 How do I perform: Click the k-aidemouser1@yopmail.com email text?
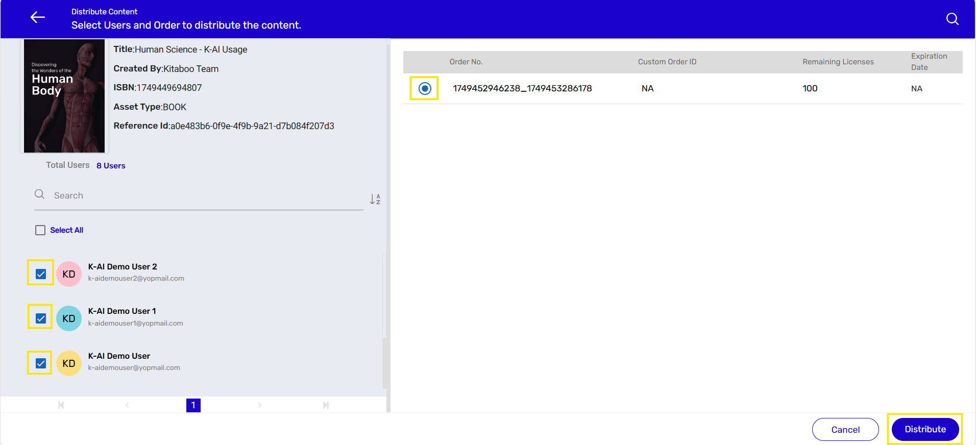pyautogui.click(x=135, y=323)
